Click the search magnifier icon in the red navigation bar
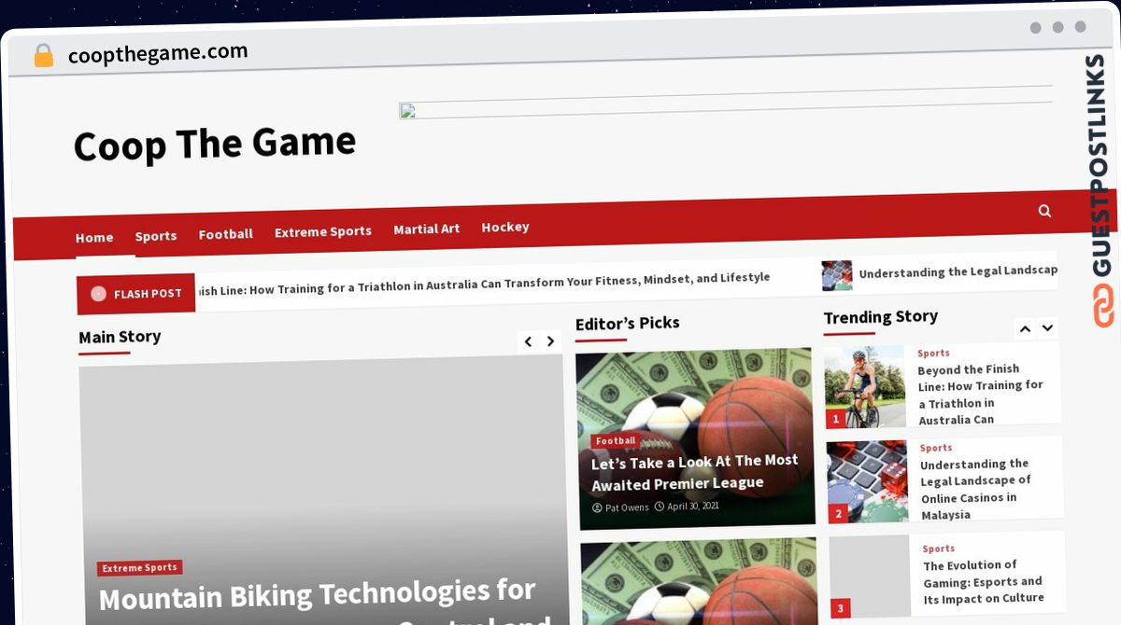1121x625 pixels. click(1044, 211)
